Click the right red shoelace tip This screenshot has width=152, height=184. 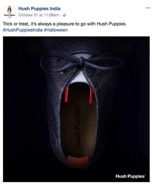tap(91, 95)
